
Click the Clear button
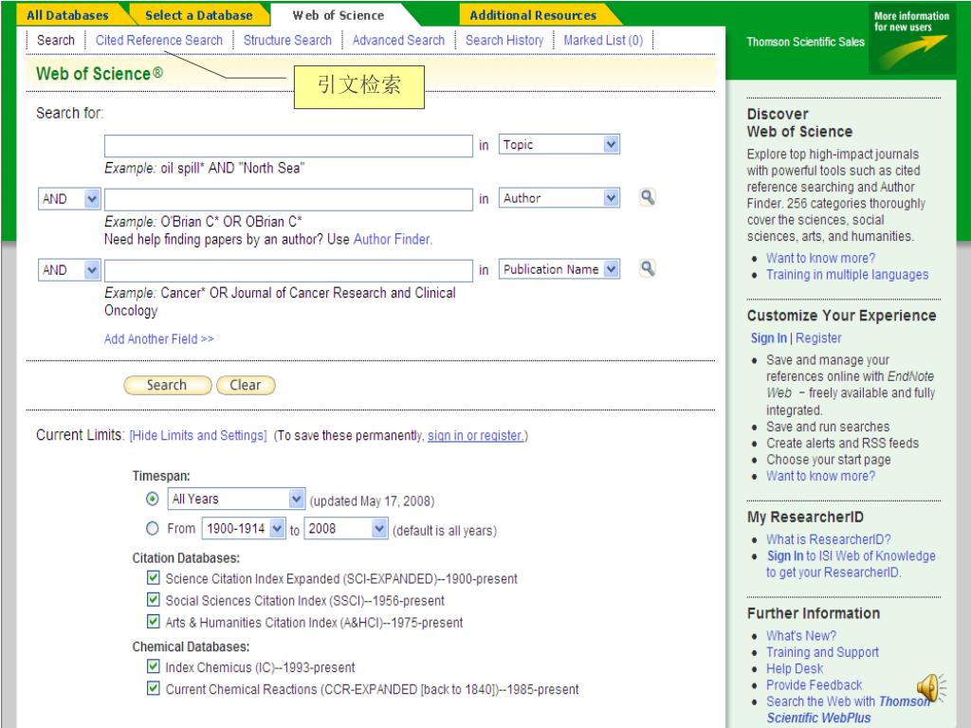tap(246, 385)
